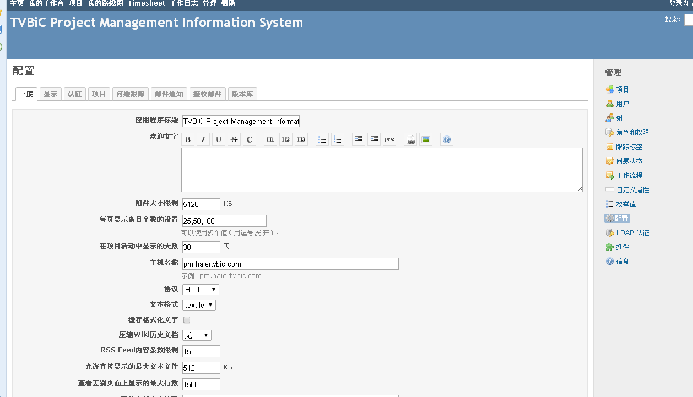Click the 应用程序标题 input field
The image size is (693, 397).
point(241,121)
